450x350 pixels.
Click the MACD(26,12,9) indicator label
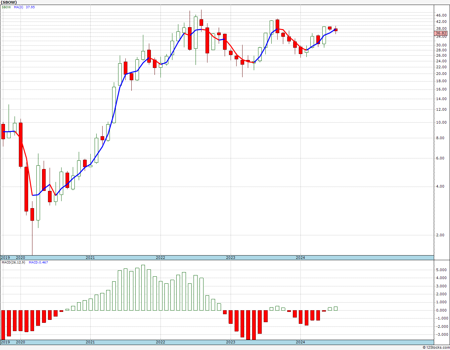14,262
